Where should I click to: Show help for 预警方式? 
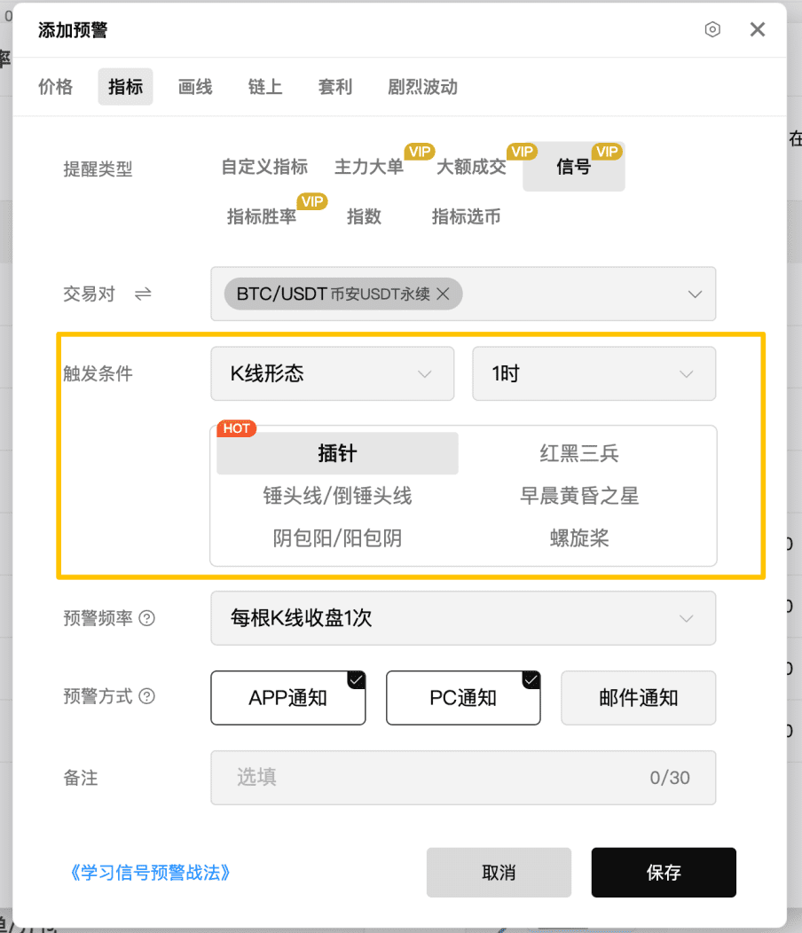tap(146, 695)
